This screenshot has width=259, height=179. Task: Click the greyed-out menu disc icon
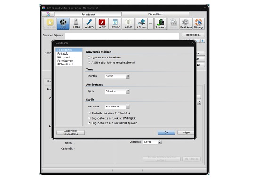(173, 24)
